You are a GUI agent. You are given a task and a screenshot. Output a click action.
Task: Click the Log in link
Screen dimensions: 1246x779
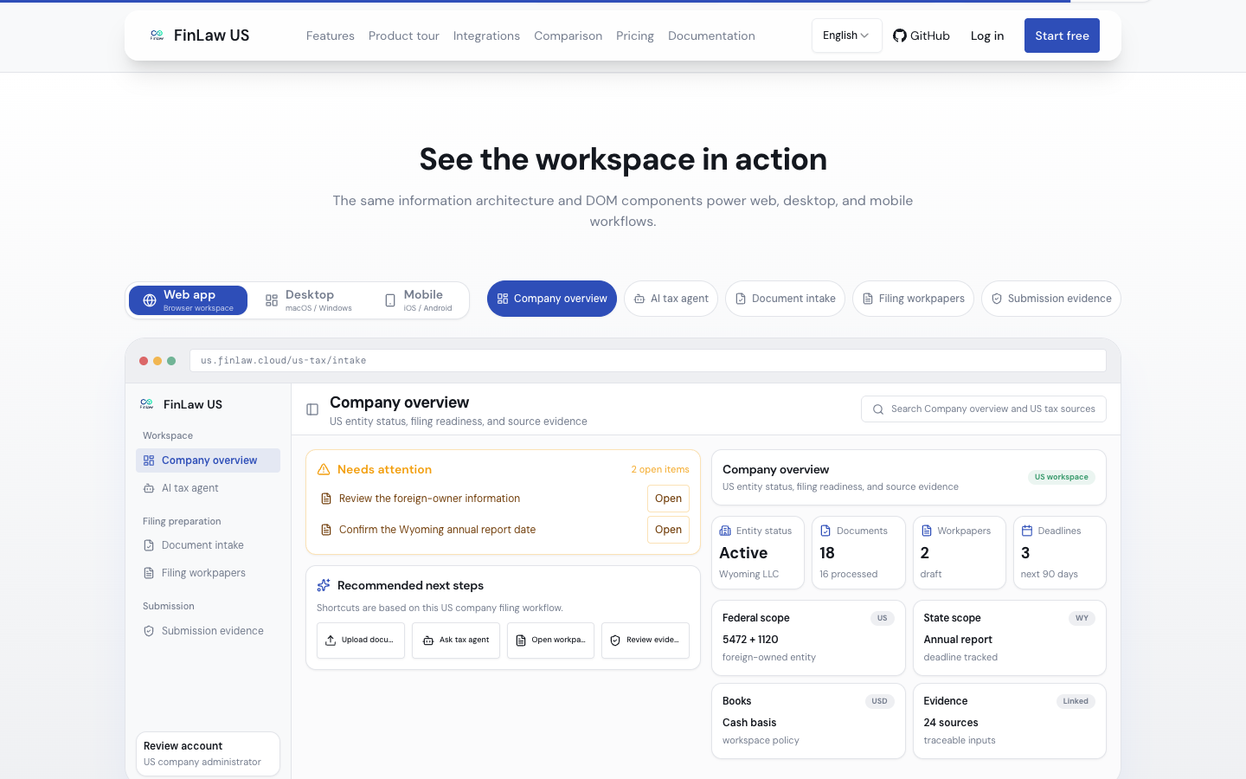click(987, 35)
